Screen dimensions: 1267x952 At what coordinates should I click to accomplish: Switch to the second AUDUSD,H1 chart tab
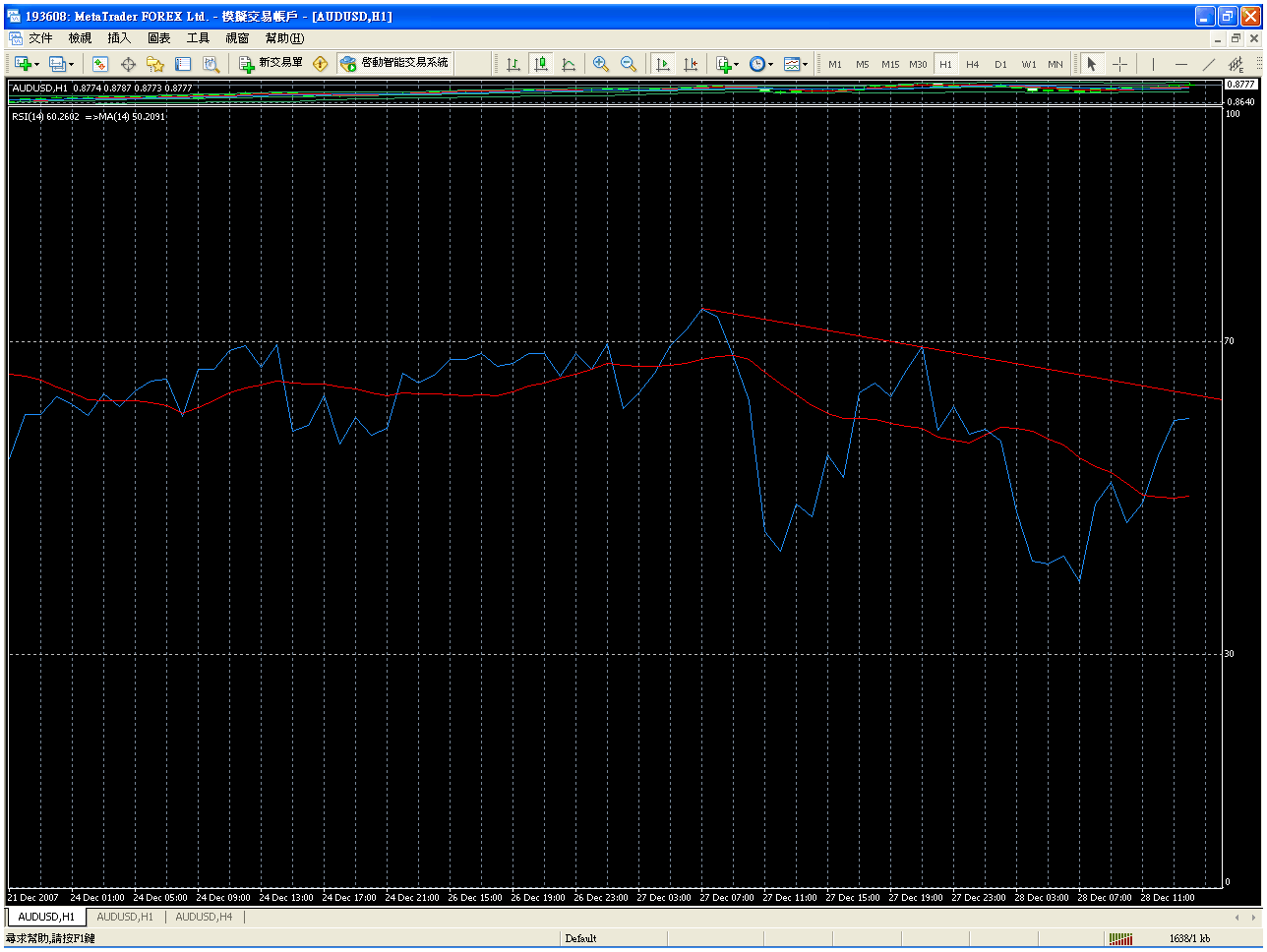tap(125, 917)
